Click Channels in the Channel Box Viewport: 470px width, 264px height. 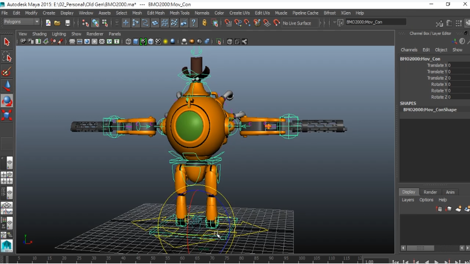[409, 50]
